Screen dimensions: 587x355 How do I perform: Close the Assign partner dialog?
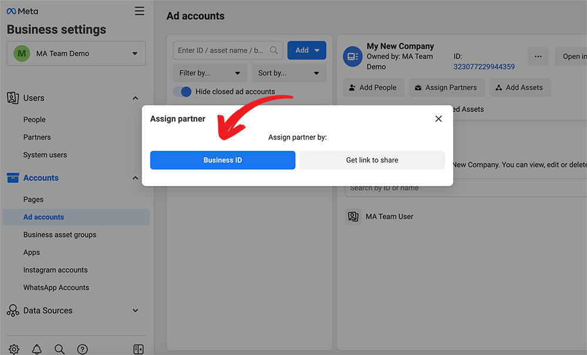tap(438, 119)
